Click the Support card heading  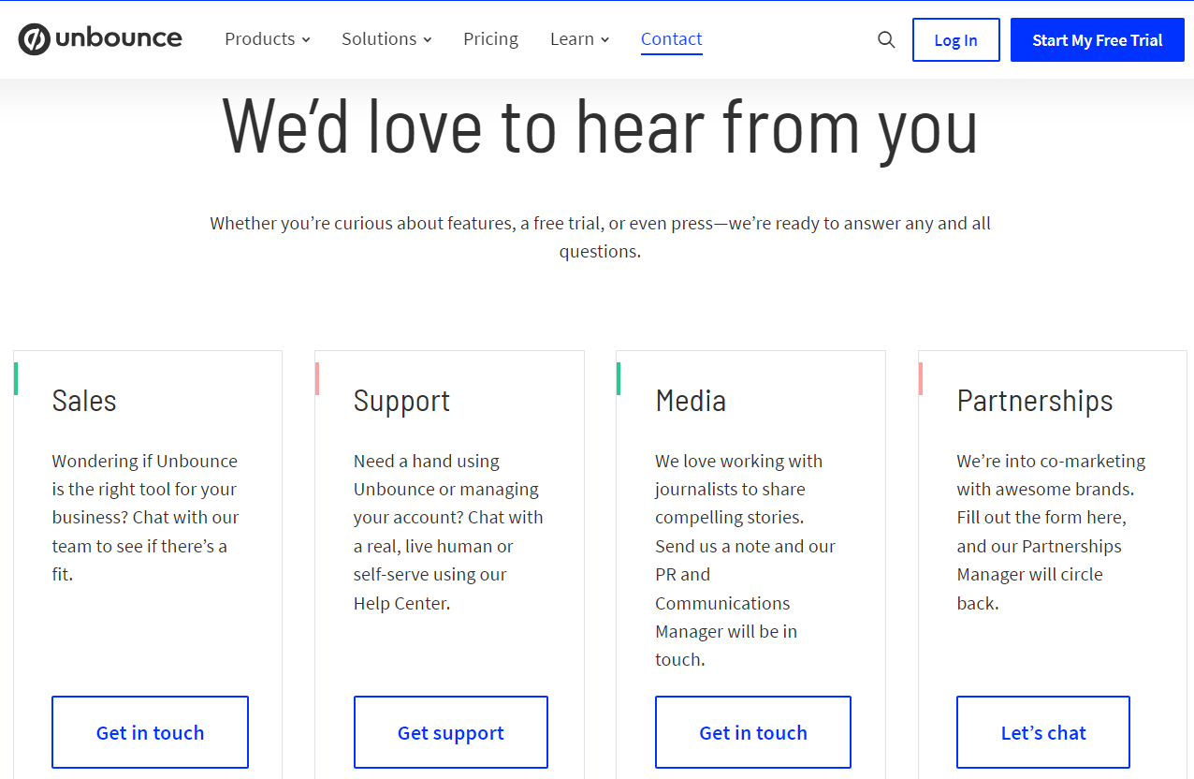pos(401,400)
